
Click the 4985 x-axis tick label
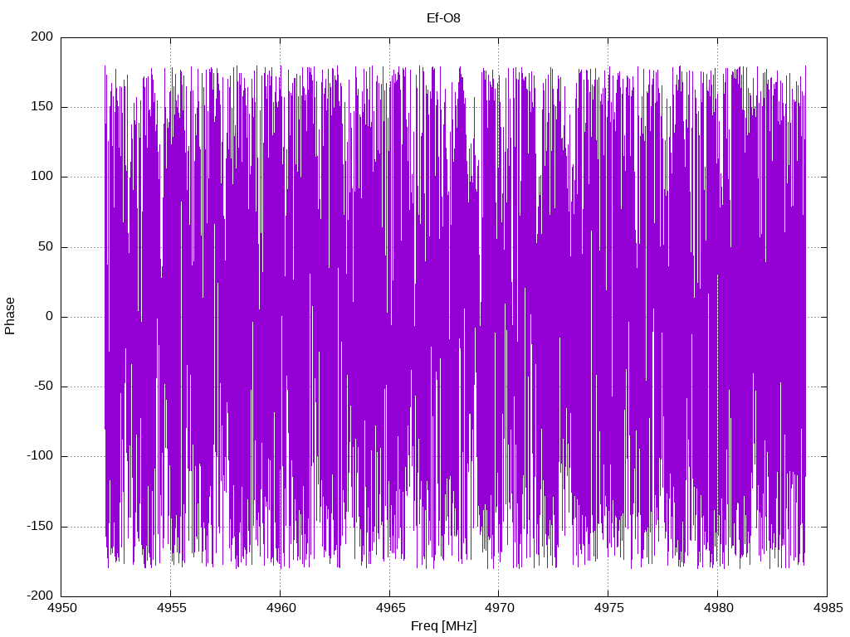pyautogui.click(x=828, y=608)
